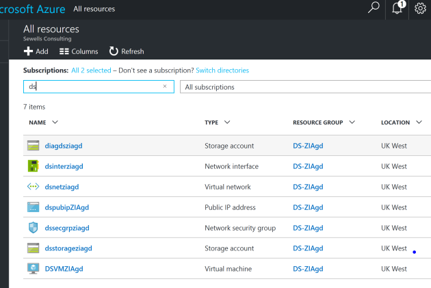
Task: Click the diagdsziagd storage account icon
Action: (x=33, y=146)
